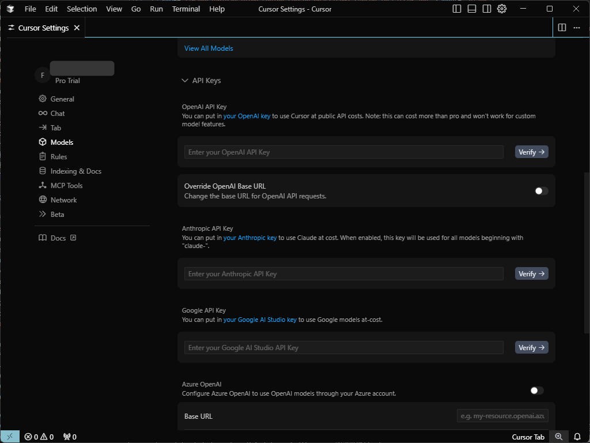Verify the Anthropic API key
Viewport: 590px width, 443px height.
coord(531,274)
